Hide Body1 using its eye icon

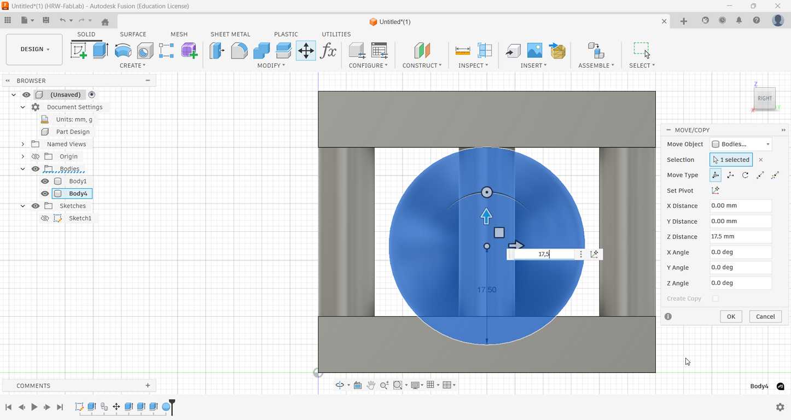45,181
